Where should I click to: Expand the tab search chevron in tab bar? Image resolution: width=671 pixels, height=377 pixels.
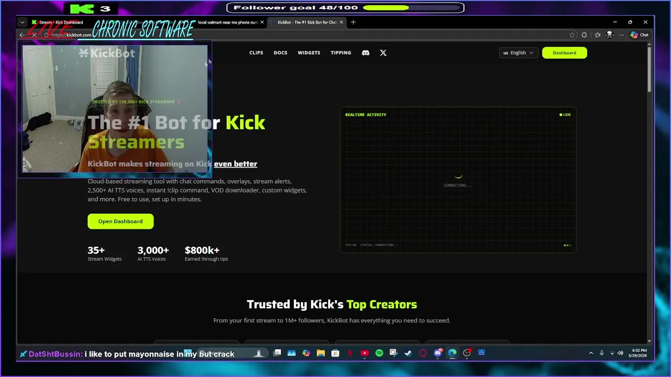point(22,22)
